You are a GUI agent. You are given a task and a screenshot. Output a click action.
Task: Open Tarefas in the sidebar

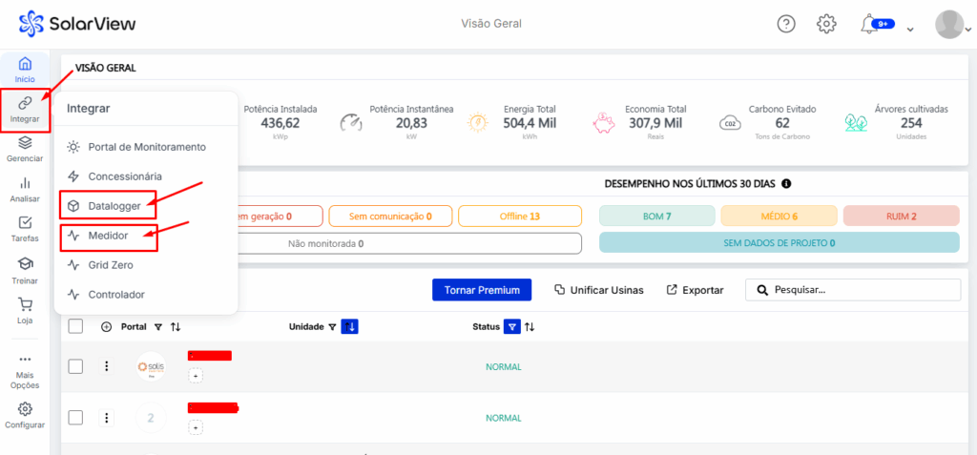tap(25, 228)
